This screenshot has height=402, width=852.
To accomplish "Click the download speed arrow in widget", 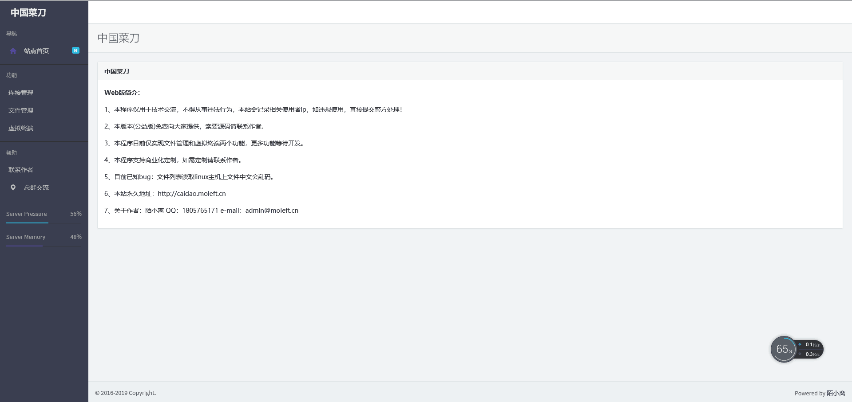I will tap(800, 354).
